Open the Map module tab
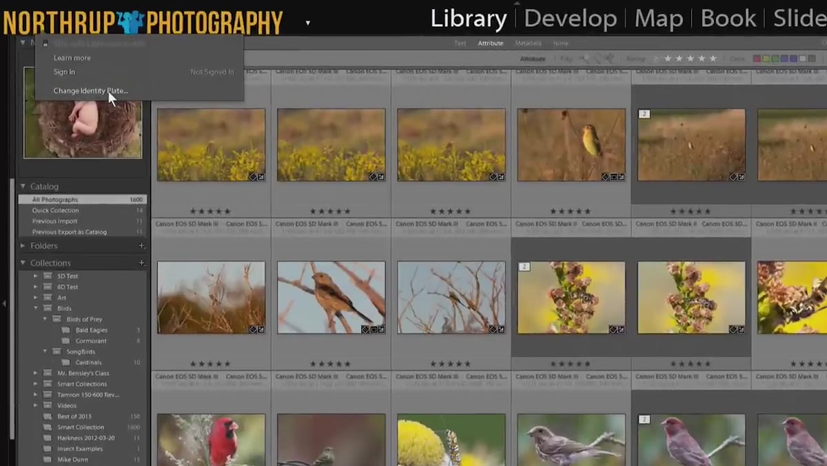827x466 pixels. pos(658,18)
